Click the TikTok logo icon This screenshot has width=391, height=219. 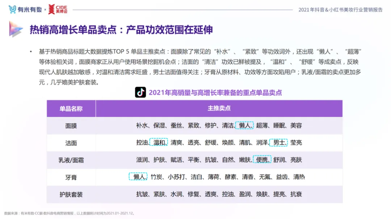[140, 92]
